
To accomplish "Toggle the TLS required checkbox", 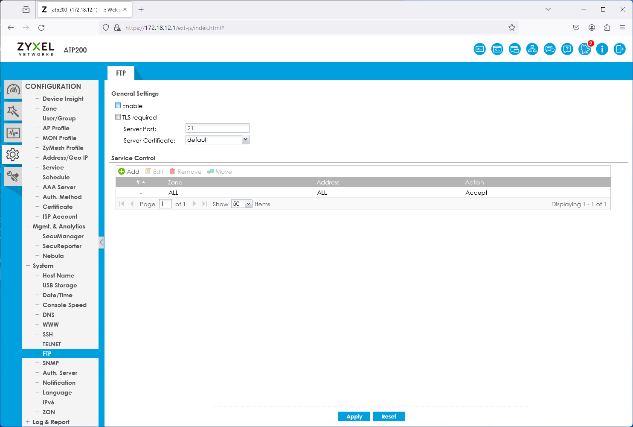I will click(118, 117).
